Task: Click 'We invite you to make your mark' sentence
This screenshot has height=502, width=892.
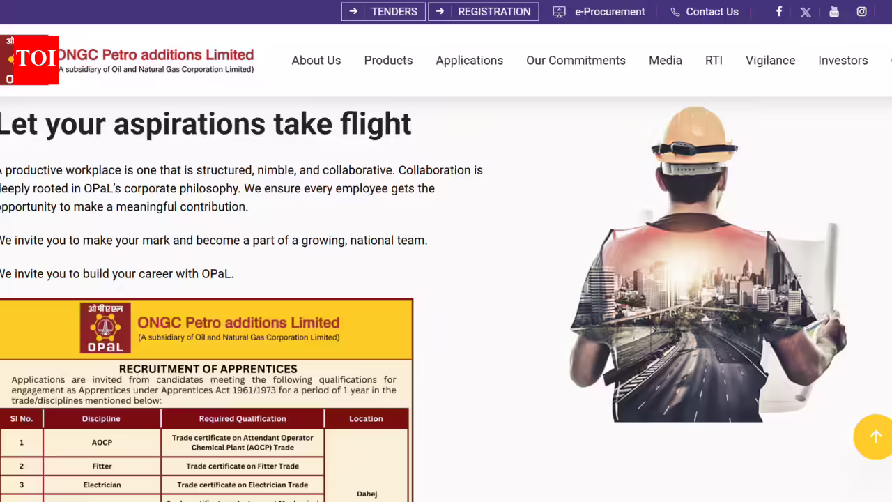Action: coord(213,241)
